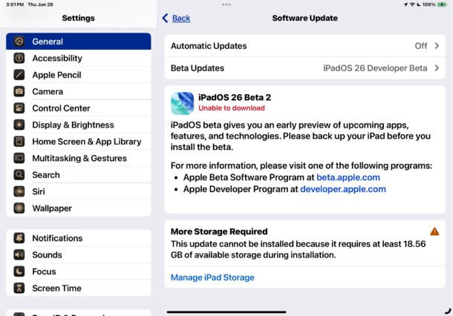Click the Multitasking & Gestures icon

(19, 158)
